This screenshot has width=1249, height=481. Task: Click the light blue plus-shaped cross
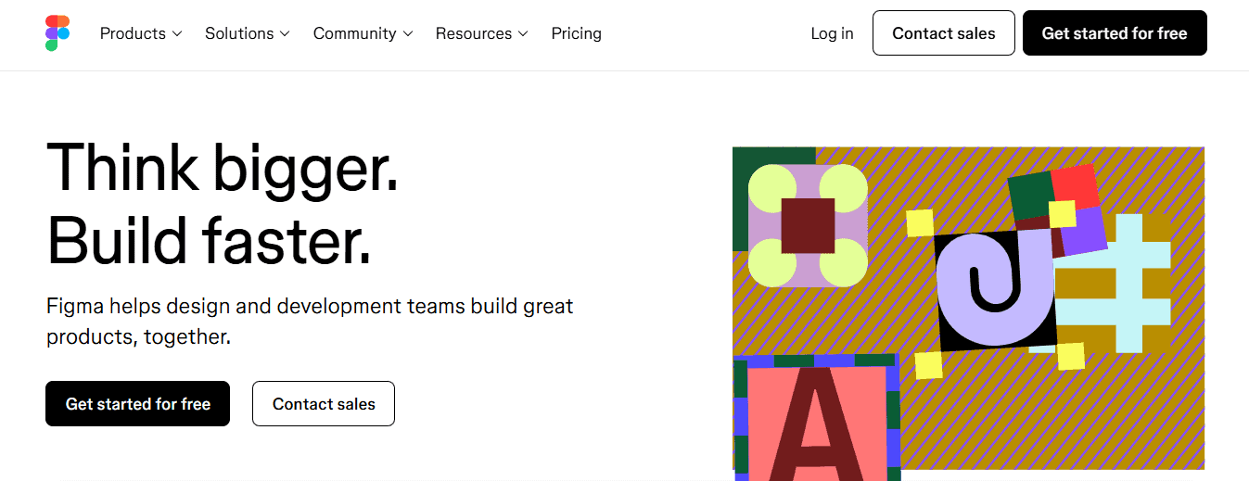pyautogui.click(x=1113, y=284)
